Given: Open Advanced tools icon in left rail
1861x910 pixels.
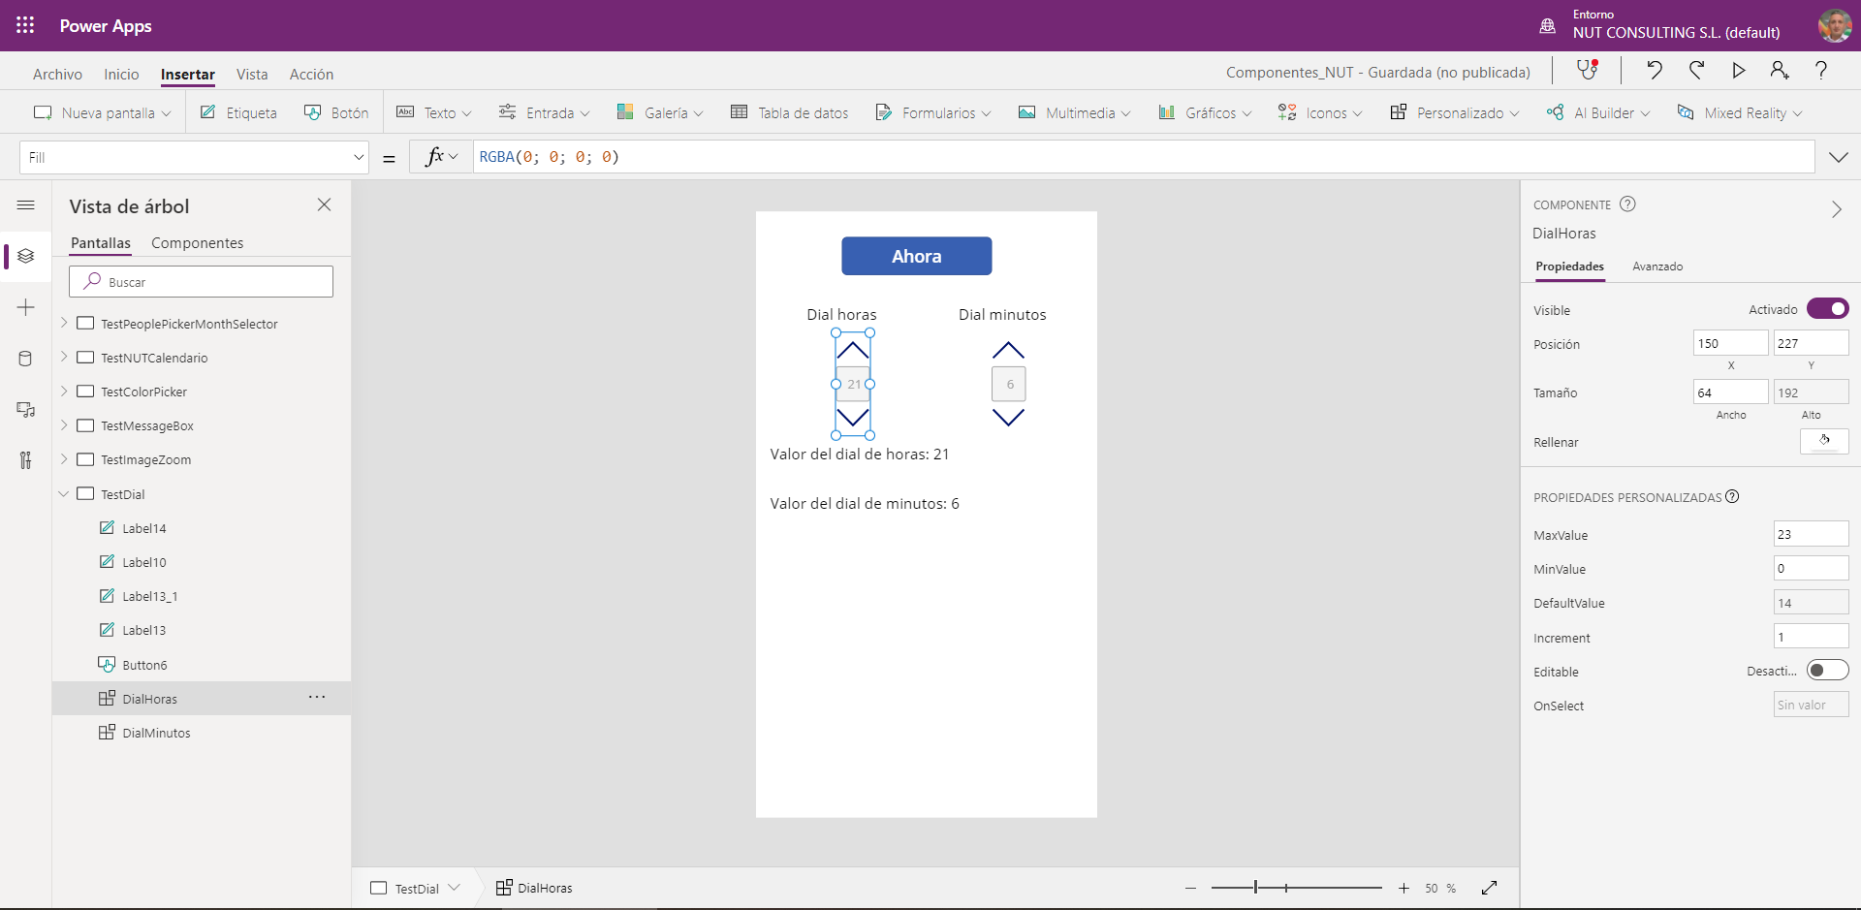Looking at the screenshot, I should 26,460.
